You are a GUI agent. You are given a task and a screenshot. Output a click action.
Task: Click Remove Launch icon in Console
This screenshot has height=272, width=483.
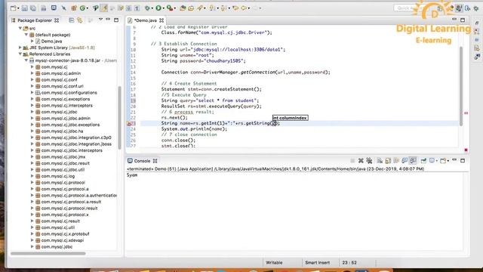click(361, 161)
